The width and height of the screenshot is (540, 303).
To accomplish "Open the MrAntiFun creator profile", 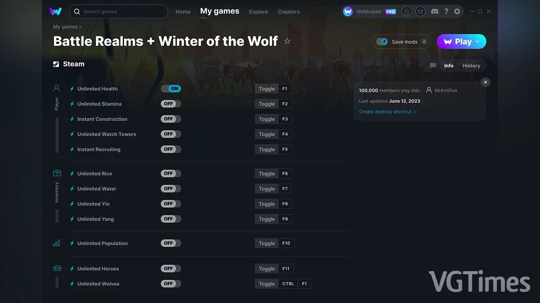I will [441, 90].
